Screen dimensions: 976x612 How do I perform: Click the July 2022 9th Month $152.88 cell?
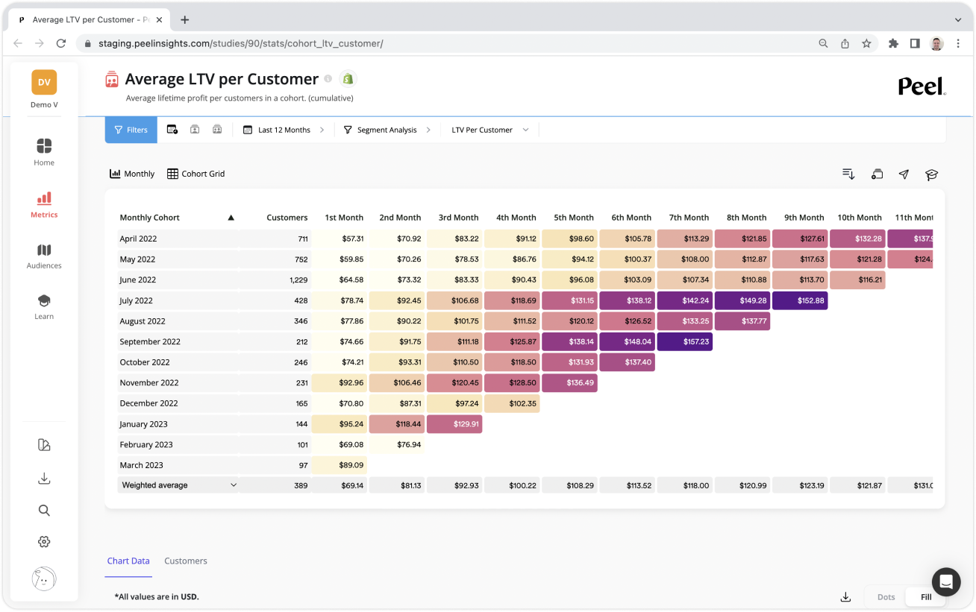click(x=800, y=300)
